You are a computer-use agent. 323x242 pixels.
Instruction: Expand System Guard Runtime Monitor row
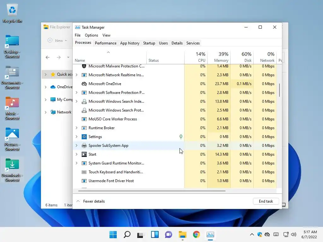tap(76, 163)
